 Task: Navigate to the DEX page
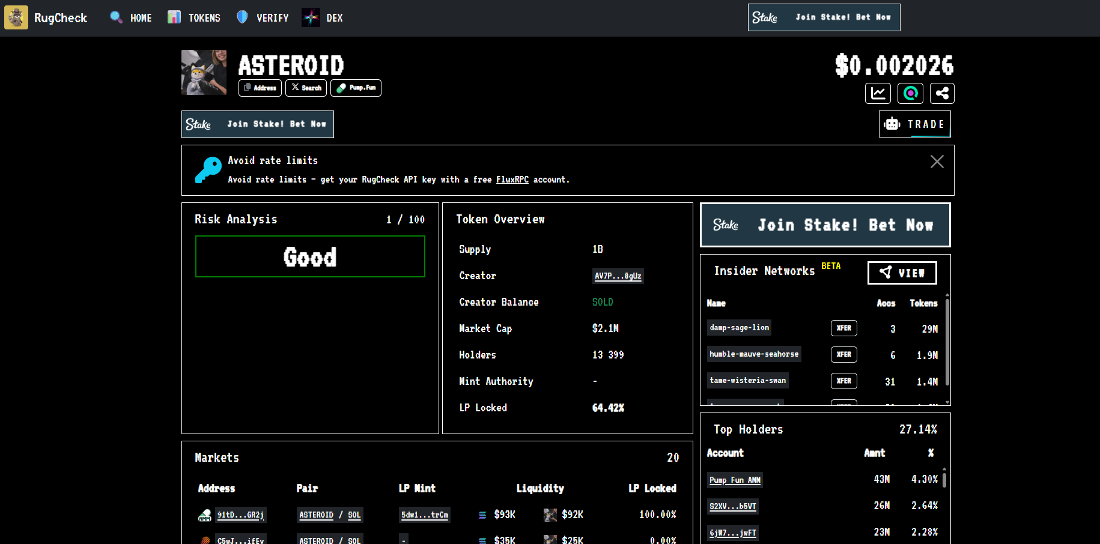click(323, 18)
